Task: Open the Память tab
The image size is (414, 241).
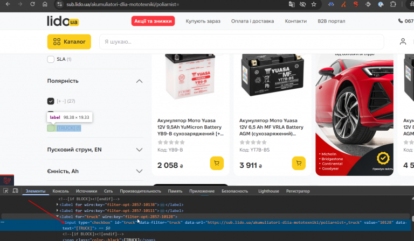Action: click(175, 191)
